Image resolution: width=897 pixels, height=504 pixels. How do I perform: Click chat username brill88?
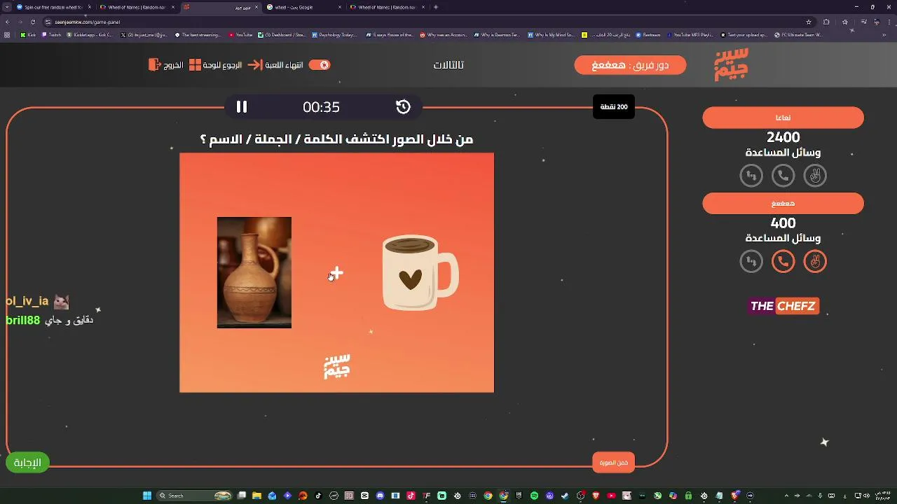click(23, 320)
